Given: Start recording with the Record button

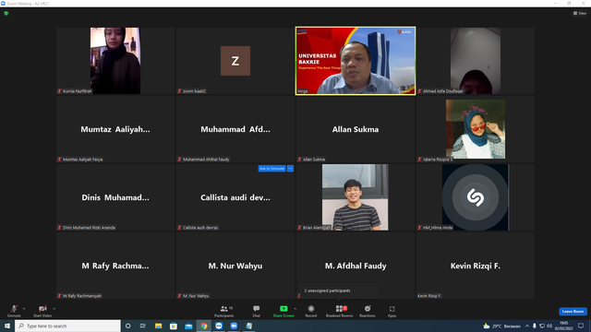Looking at the screenshot, I should pyautogui.click(x=311, y=311).
